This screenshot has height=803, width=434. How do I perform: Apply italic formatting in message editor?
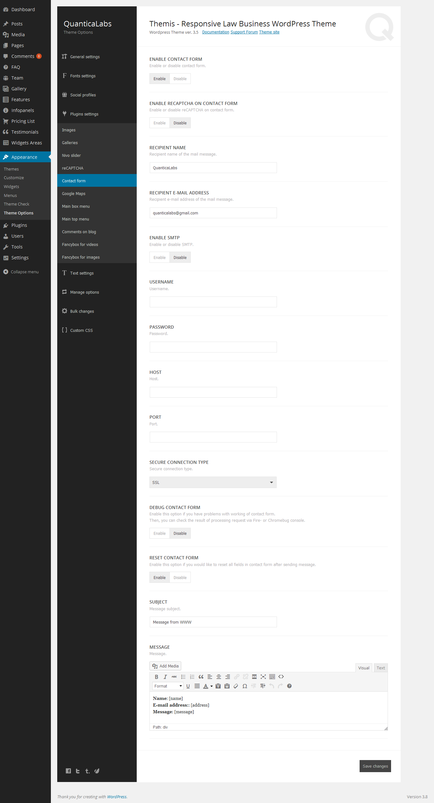click(x=165, y=677)
